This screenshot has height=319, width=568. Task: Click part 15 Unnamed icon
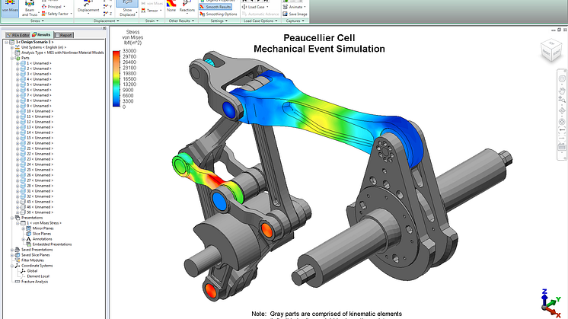pyautogui.click(x=23, y=138)
